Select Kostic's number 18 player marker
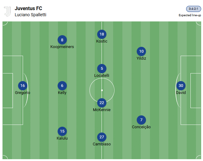This screenshot has height=161, width=203. tap(102, 34)
